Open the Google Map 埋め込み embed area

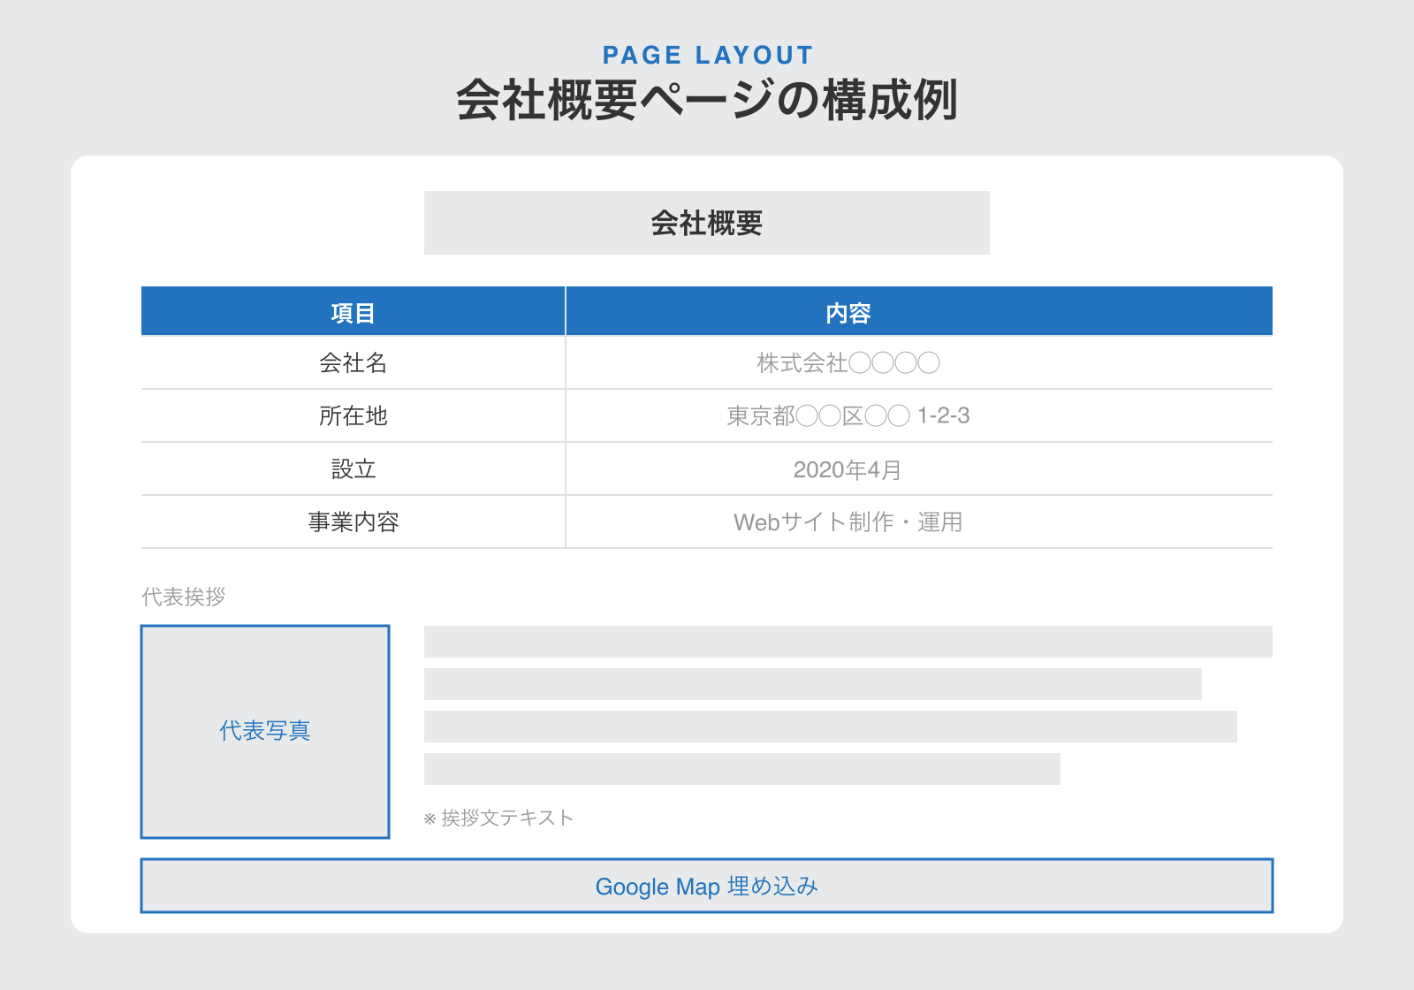[707, 886]
